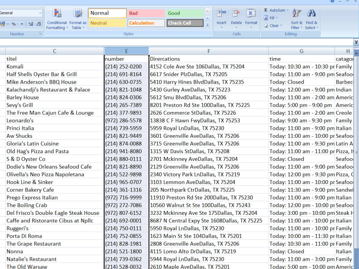This screenshot has width=359, height=269.
Task: Select cell Princi Italia
Action: 55,128
